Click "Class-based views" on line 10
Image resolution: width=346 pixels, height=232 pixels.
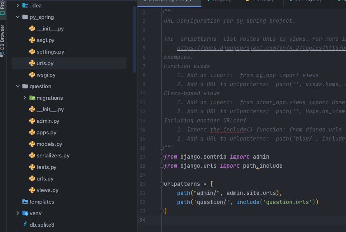click(192, 94)
